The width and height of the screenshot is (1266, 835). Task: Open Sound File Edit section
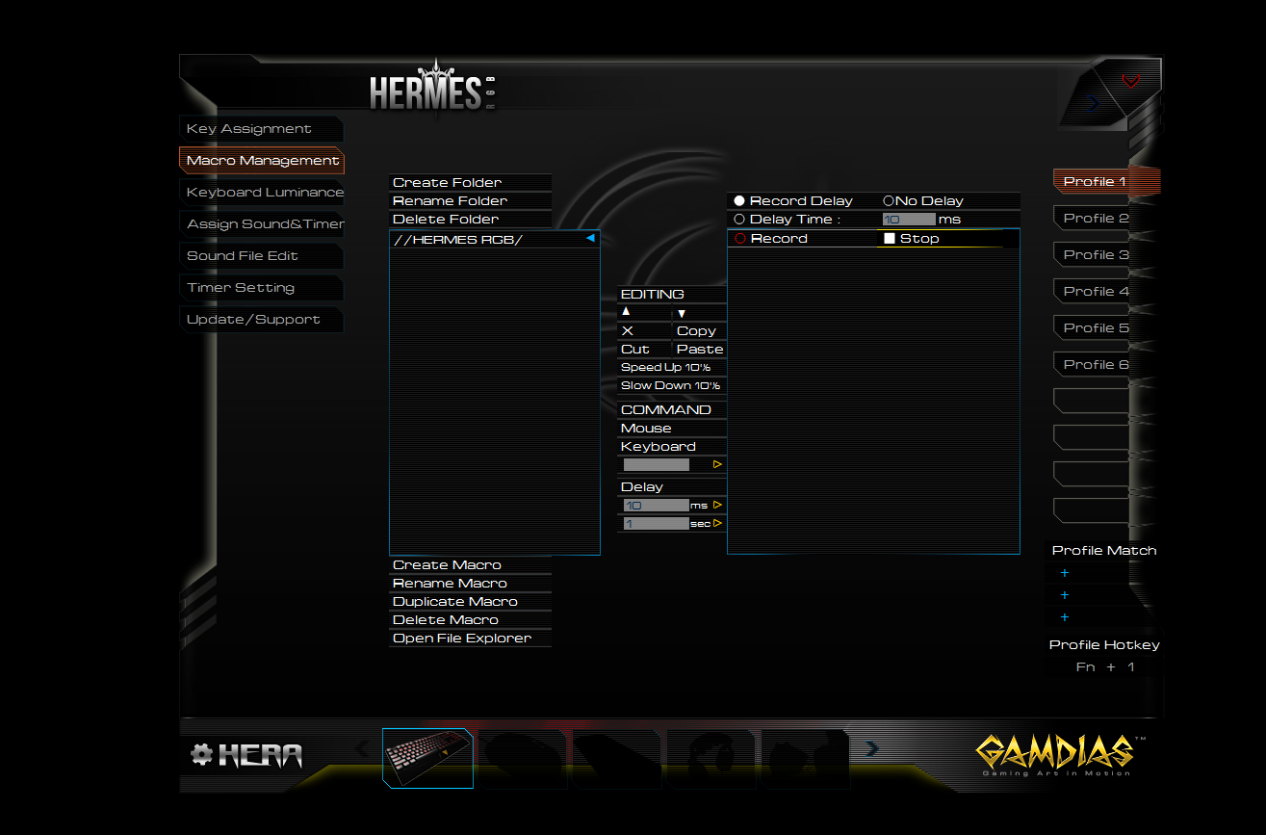[261, 256]
